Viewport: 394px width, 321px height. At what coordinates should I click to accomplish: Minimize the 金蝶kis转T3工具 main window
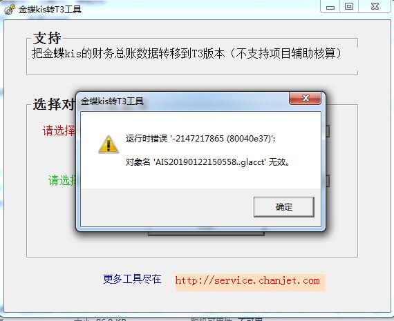(x=330, y=7)
